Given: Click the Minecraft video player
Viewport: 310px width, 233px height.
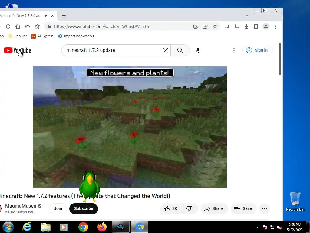Looking at the screenshot, I should (x=130, y=127).
